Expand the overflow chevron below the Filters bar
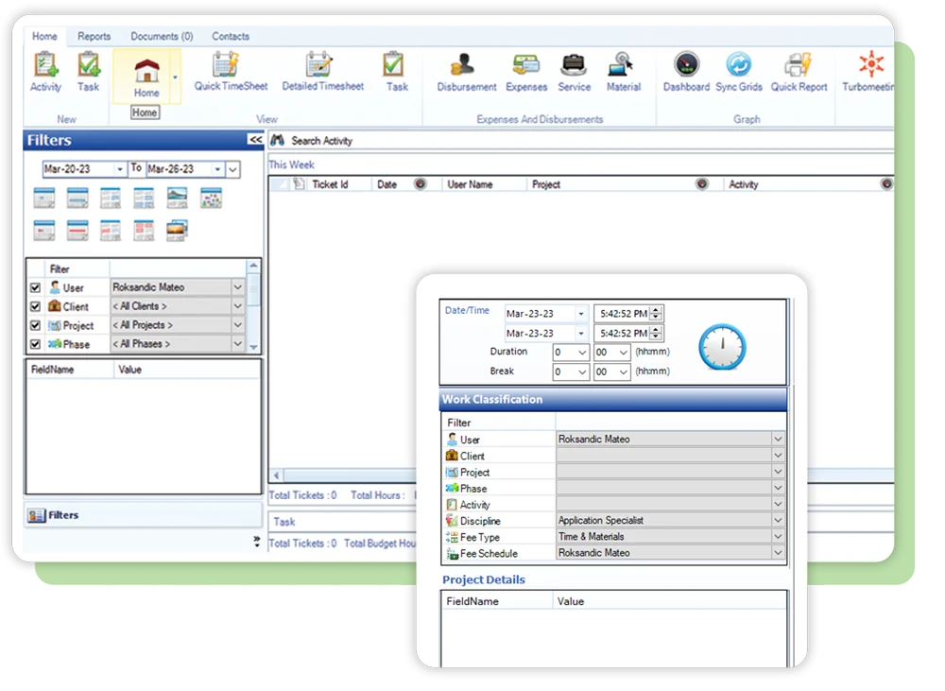This screenshot has width=945, height=691. coord(257,542)
